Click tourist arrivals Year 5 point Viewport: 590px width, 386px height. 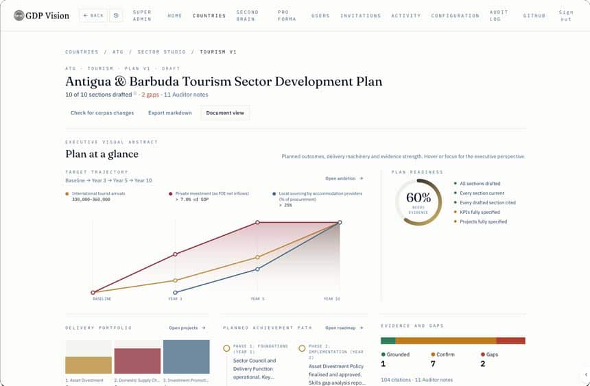(257, 257)
